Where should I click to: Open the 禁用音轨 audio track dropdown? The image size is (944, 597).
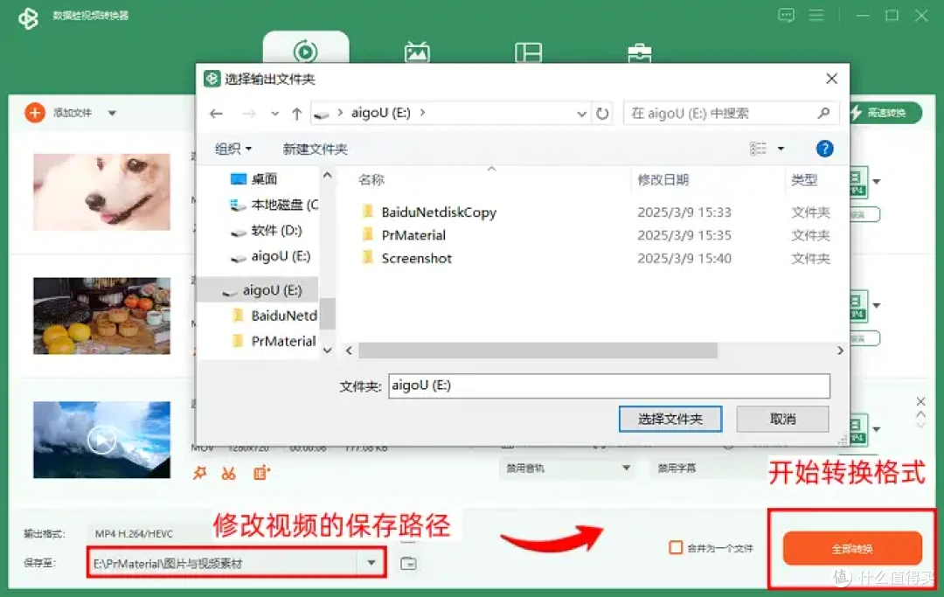(x=567, y=469)
